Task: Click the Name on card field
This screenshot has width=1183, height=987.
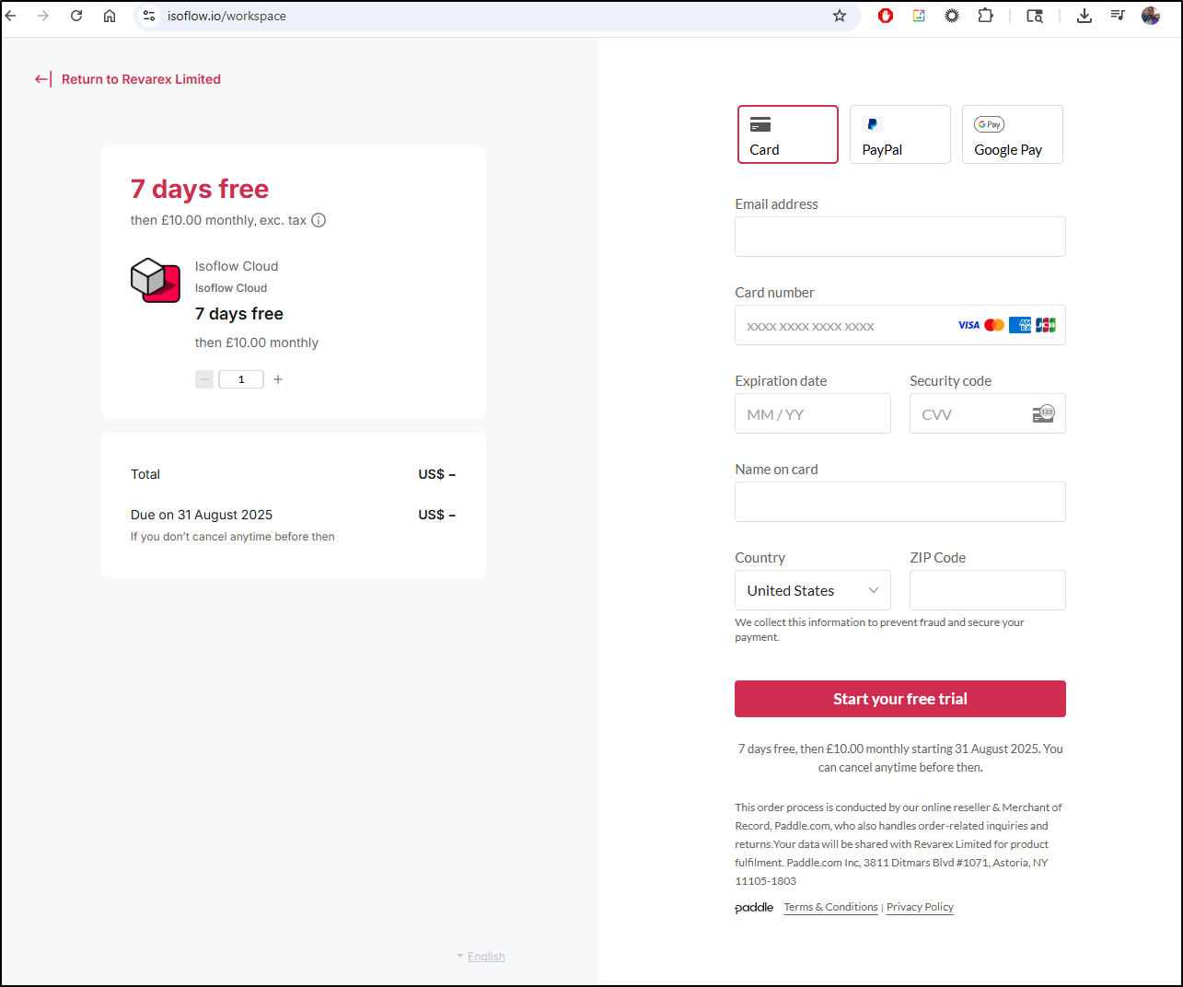Action: click(x=900, y=502)
